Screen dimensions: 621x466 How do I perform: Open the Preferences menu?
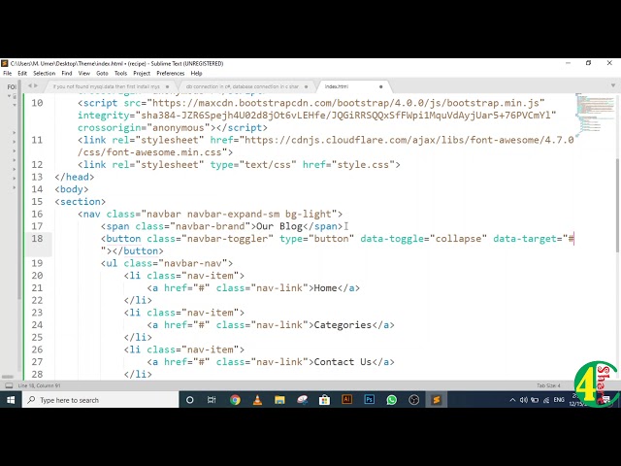pos(171,74)
